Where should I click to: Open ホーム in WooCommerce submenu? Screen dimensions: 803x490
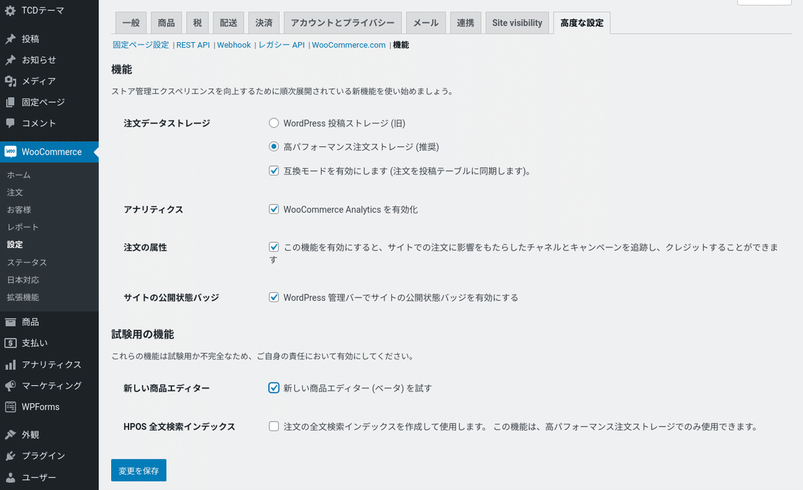(19, 174)
